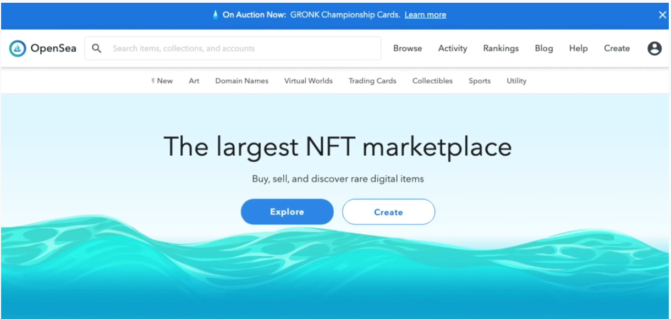Click the OpenSea ship logo icon
Screen dimensions: 671x319
coord(18,48)
